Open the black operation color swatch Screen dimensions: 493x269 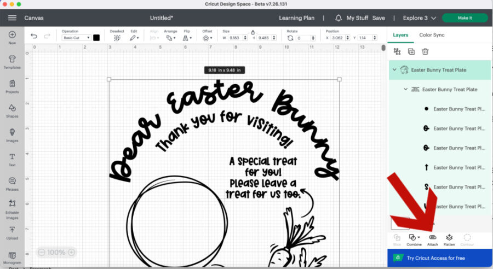click(x=96, y=38)
